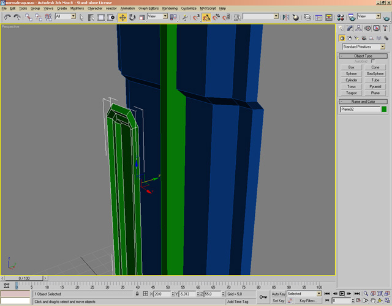Open the Hierarchy panel tab
392x306 pixels.
click(x=358, y=28)
